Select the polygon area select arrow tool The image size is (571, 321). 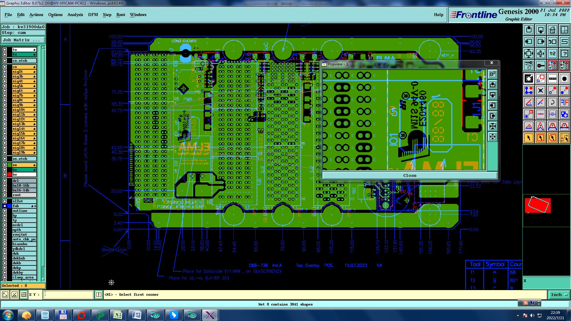click(553, 138)
